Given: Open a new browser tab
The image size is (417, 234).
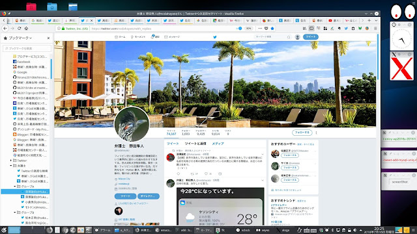Looking at the screenshot, I should coord(369,20).
